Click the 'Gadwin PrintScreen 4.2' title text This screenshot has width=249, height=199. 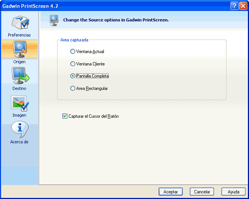[30, 6]
